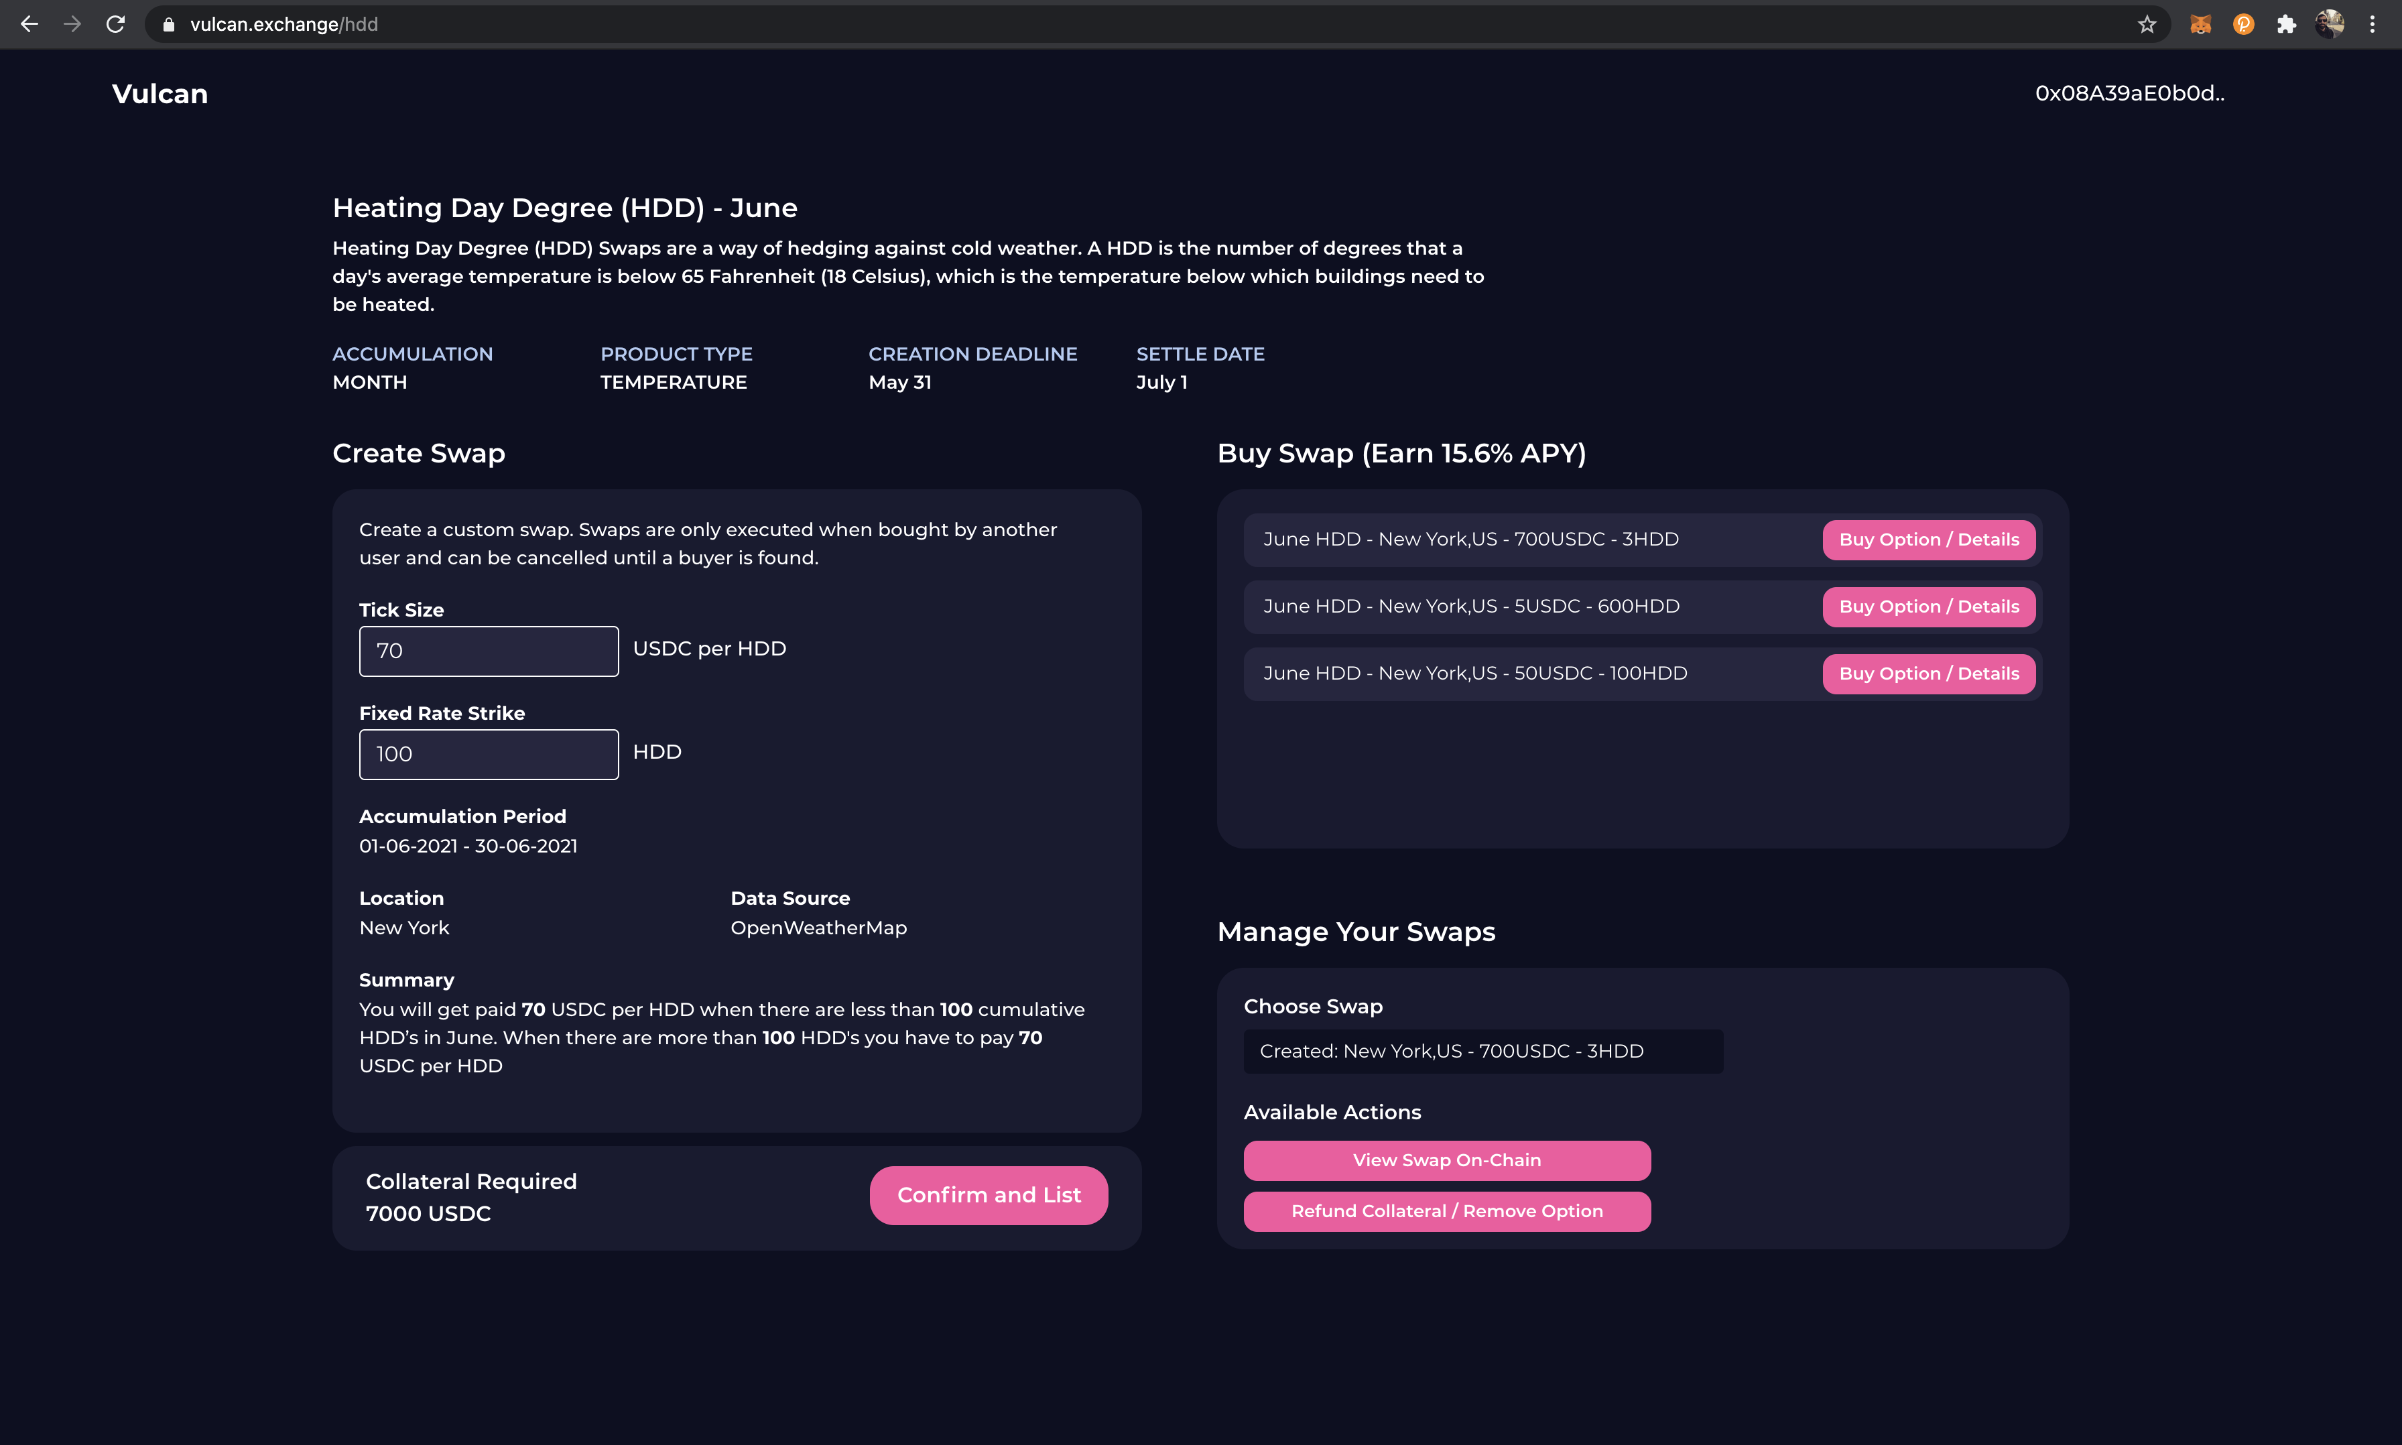2402x1445 pixels.
Task: Click View Swap On-Chain button
Action: [1446, 1159]
